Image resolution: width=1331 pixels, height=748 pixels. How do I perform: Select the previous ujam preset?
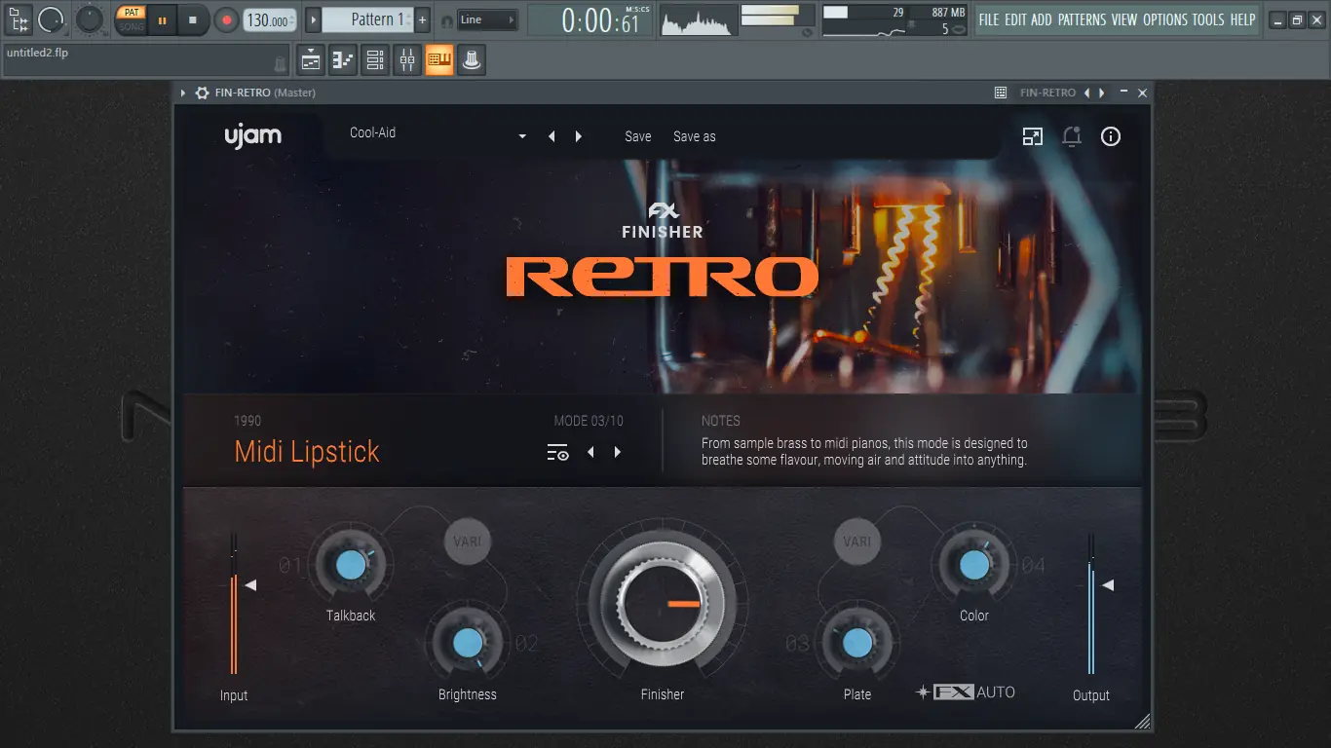coord(551,136)
